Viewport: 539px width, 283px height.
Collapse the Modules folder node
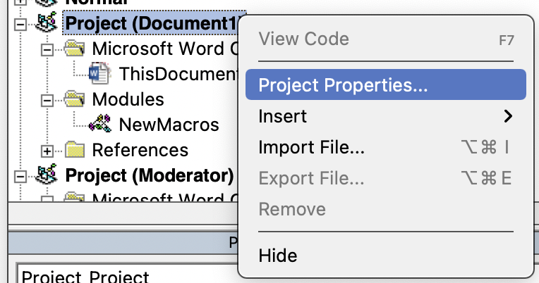pos(47,101)
